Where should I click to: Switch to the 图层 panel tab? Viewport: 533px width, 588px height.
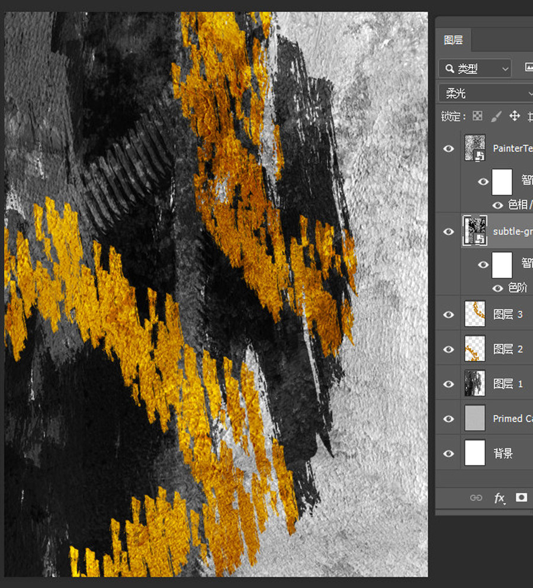[x=453, y=40]
